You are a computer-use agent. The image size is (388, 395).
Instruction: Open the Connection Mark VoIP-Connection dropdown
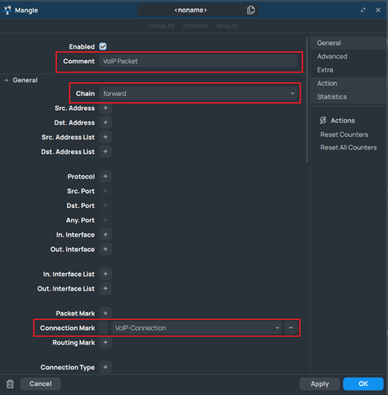[x=197, y=328]
